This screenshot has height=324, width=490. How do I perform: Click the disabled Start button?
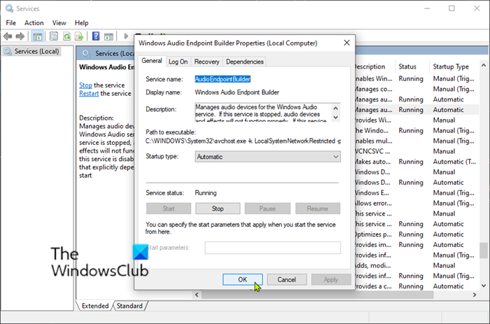click(x=169, y=209)
